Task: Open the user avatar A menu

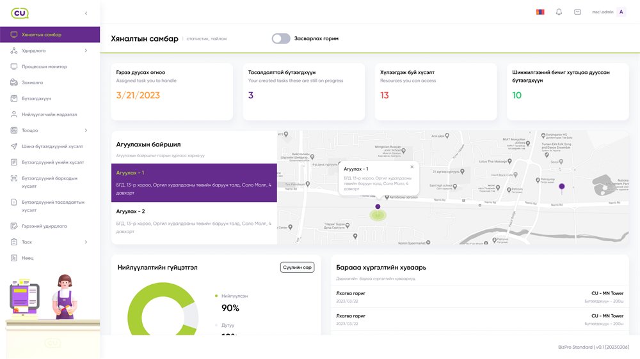Action: pos(621,11)
